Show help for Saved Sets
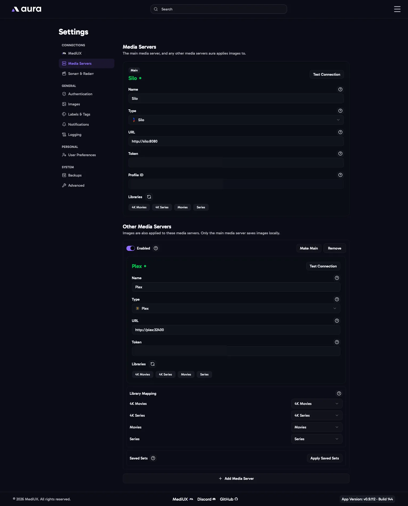 click(x=153, y=458)
